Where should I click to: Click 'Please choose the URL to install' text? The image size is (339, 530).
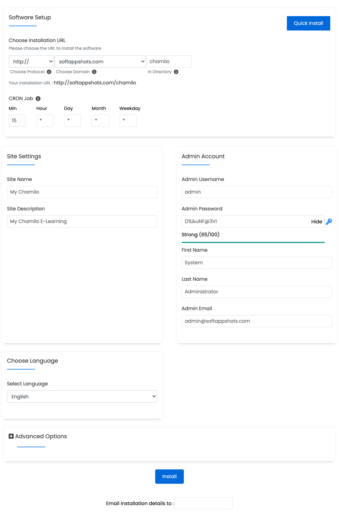pyautogui.click(x=55, y=48)
